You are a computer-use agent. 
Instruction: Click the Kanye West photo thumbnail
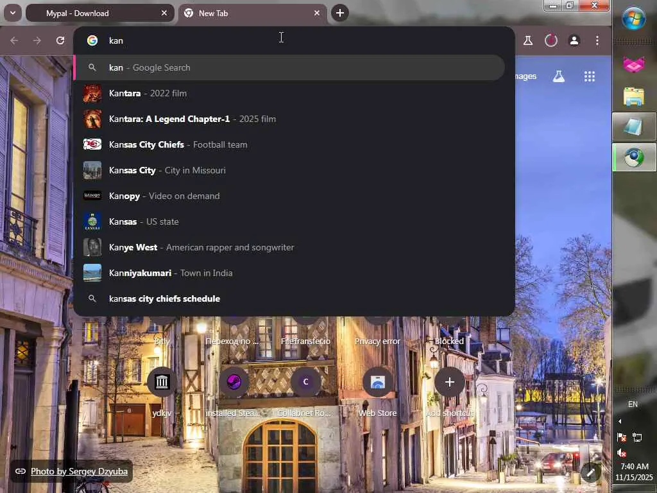[92, 247]
